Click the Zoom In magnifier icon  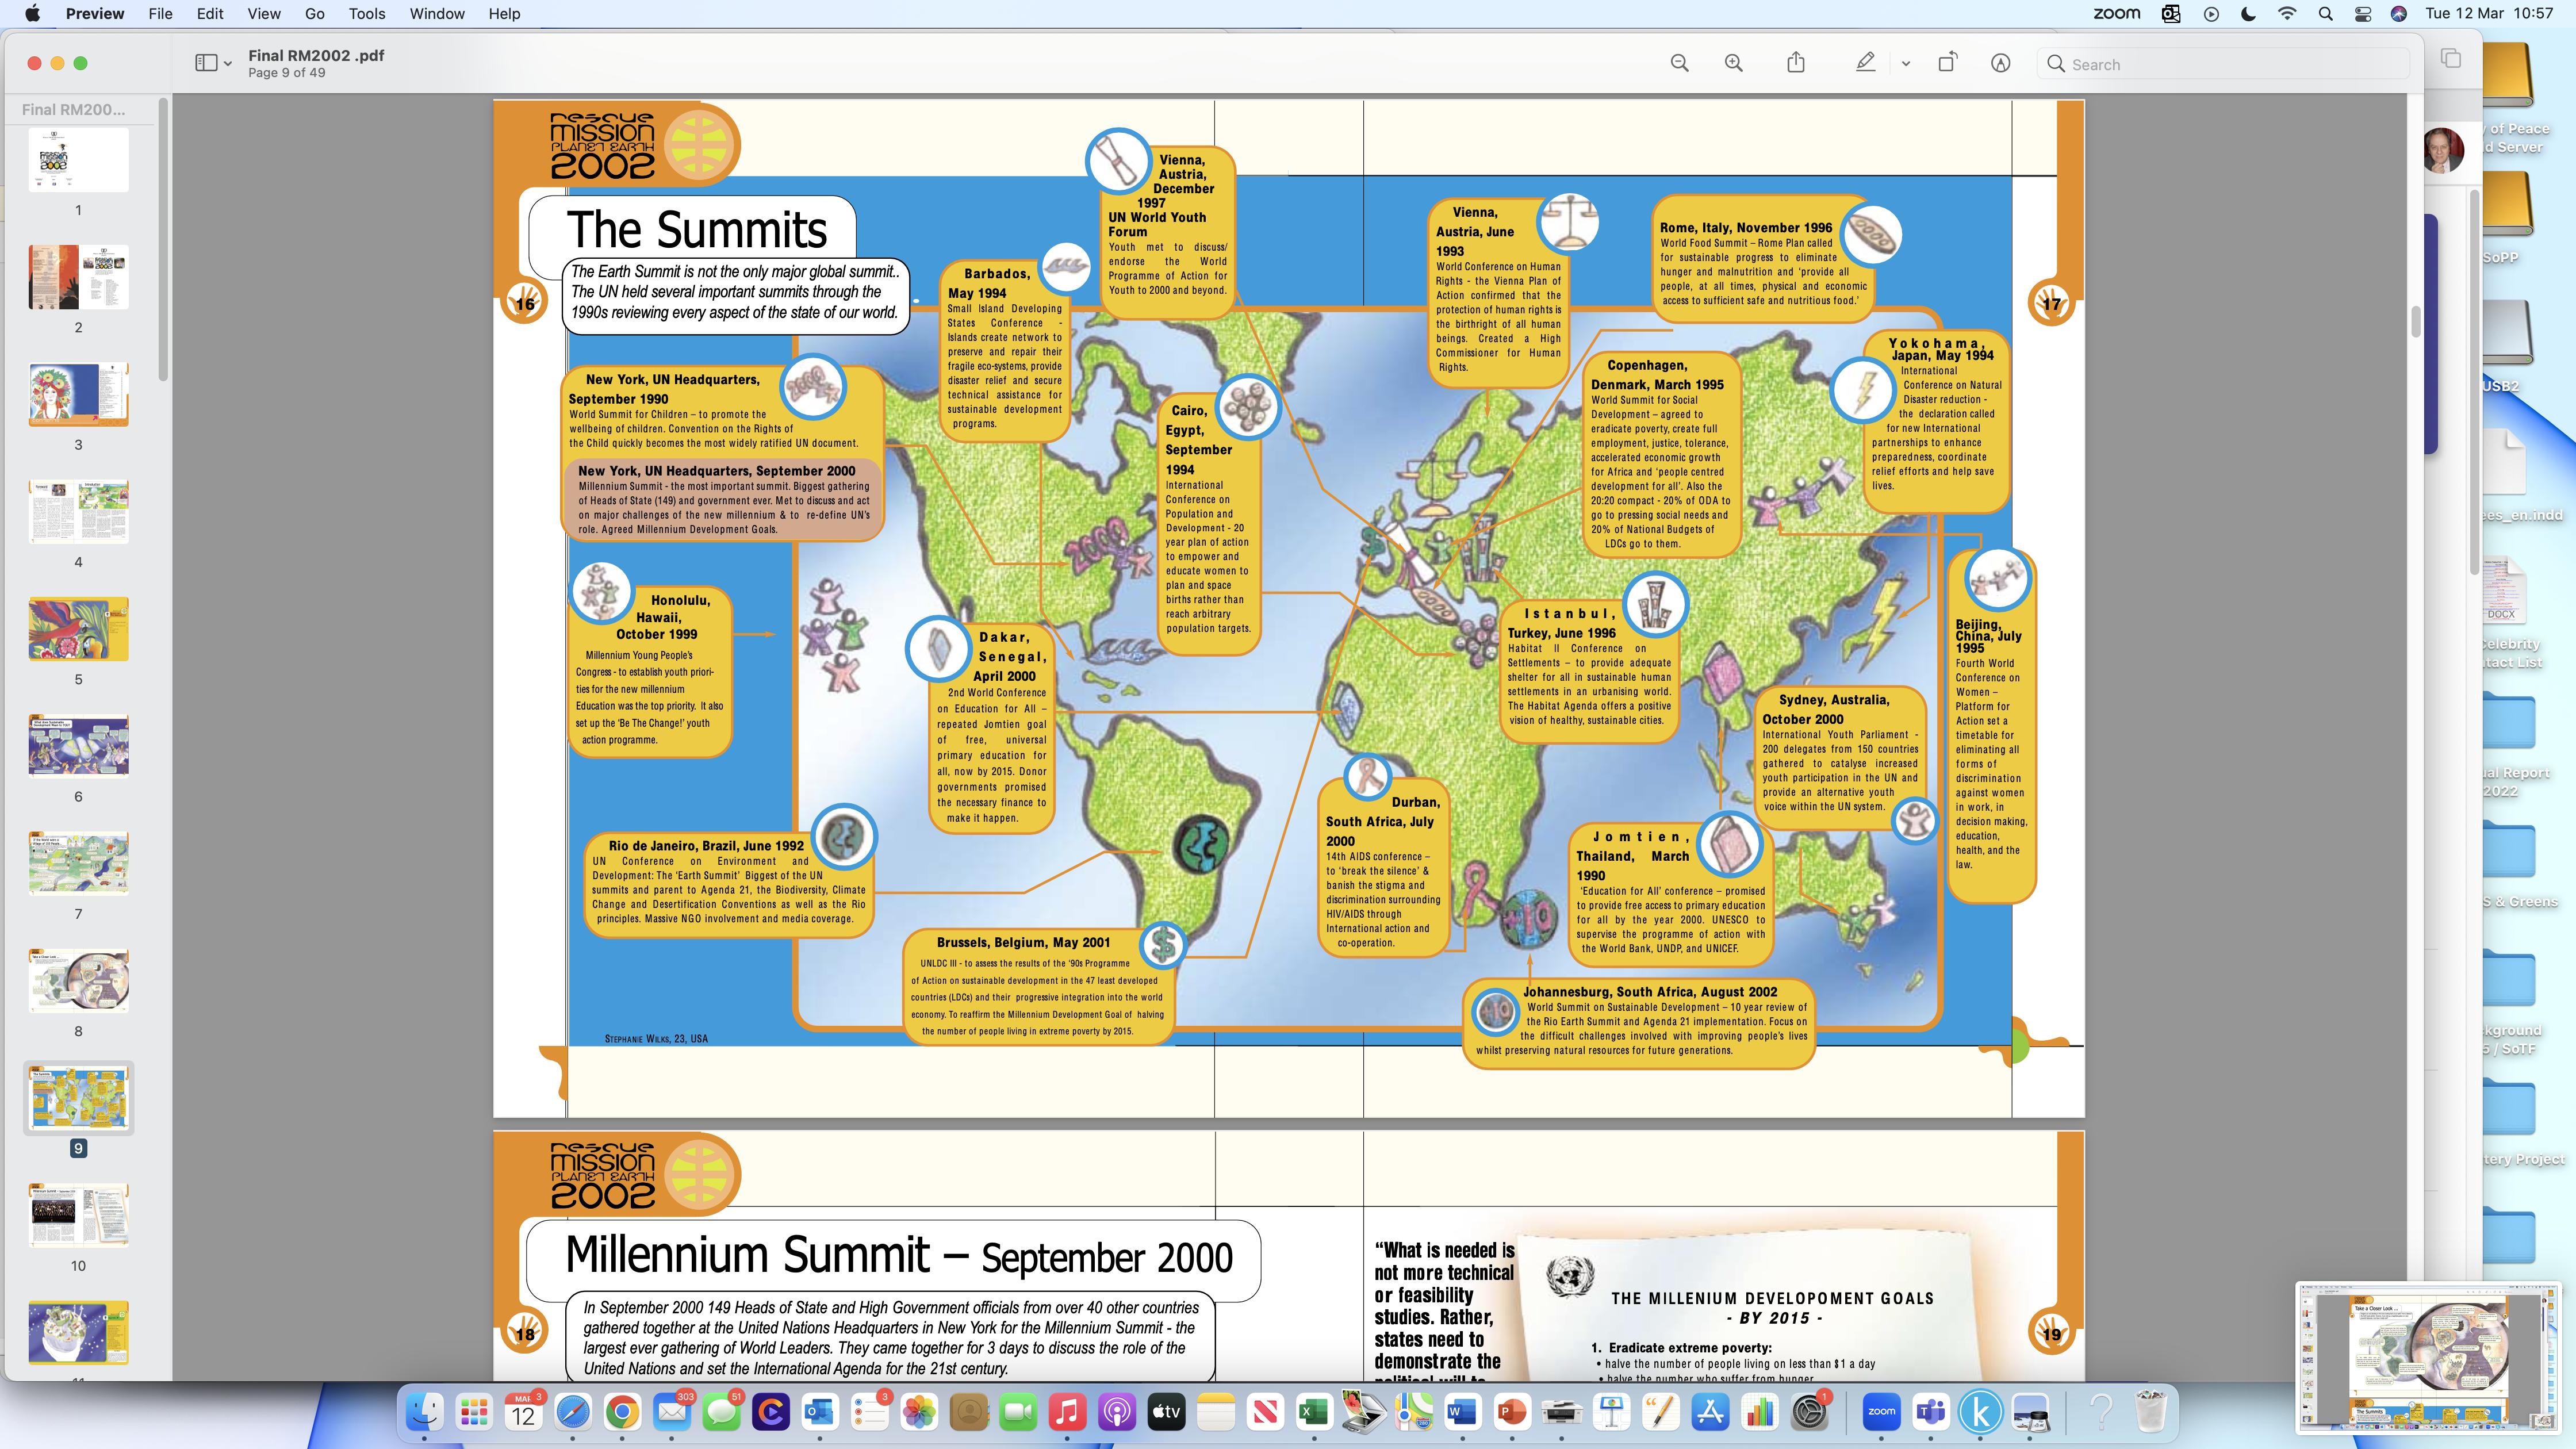(1733, 63)
